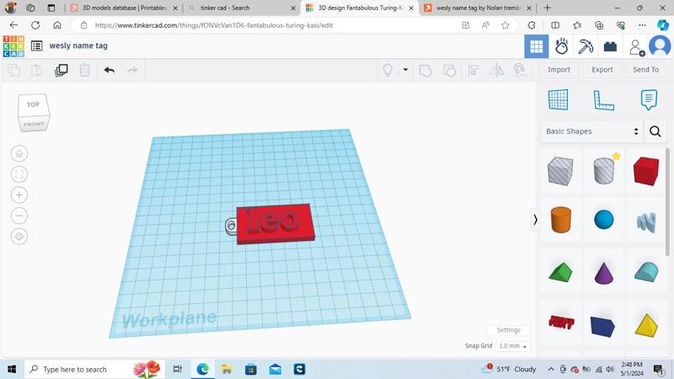The image size is (674, 379).
Task: Click the Align tool icon
Action: 473,70
